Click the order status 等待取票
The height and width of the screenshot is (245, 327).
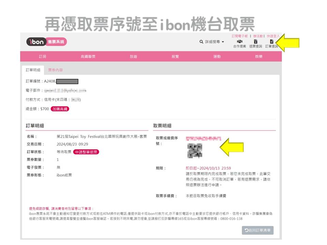(x=64, y=152)
